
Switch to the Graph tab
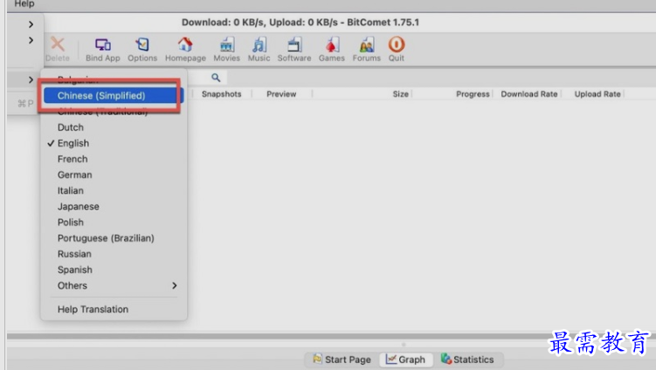pos(405,360)
